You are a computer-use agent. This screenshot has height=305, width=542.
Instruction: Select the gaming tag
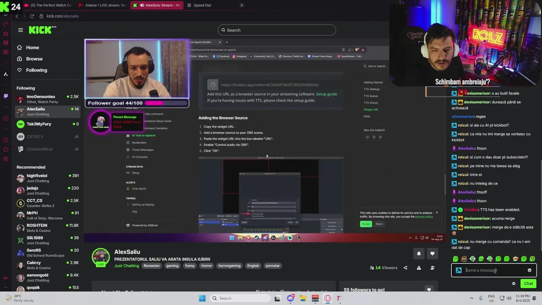(x=172, y=266)
